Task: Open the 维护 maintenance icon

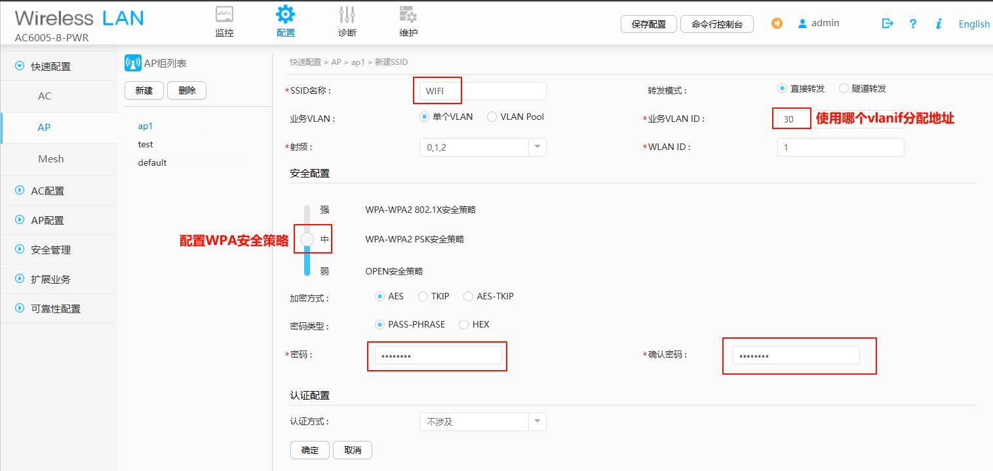Action: (x=408, y=14)
